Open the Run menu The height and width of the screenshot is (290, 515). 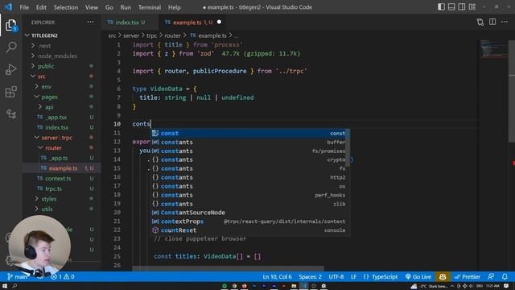tap(126, 7)
